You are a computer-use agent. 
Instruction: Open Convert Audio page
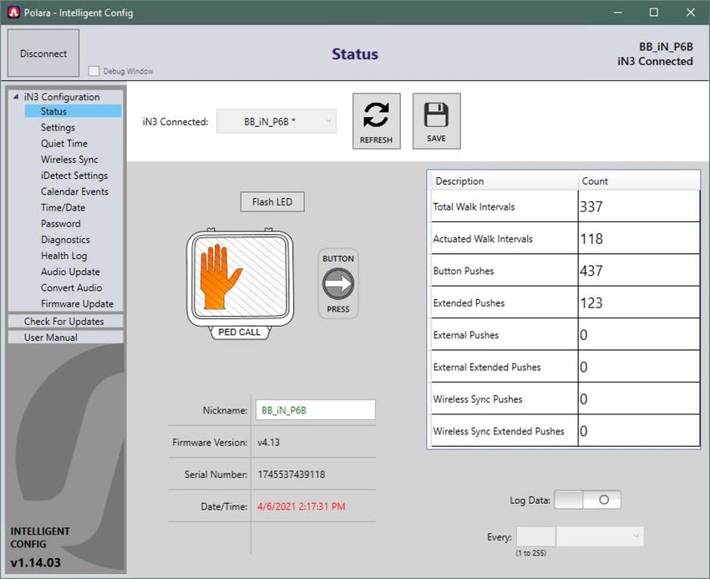(71, 287)
